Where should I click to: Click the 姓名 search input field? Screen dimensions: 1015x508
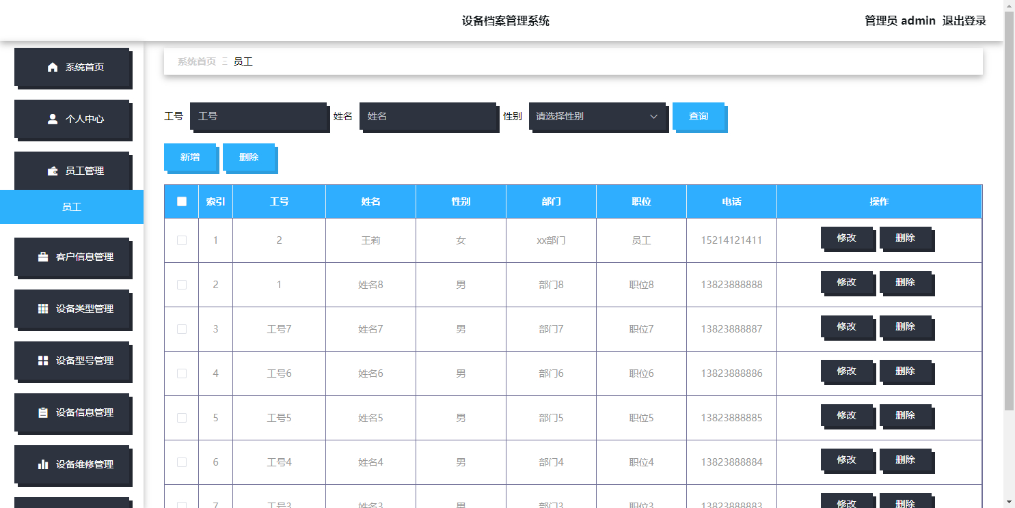point(428,116)
